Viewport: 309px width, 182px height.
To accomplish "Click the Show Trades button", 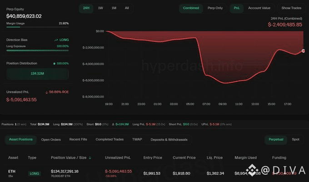I will coord(291,8).
